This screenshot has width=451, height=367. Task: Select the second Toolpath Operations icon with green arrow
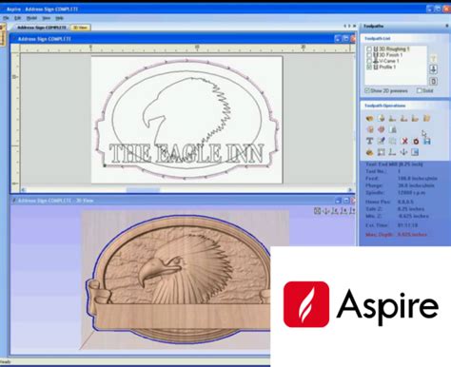(x=382, y=119)
